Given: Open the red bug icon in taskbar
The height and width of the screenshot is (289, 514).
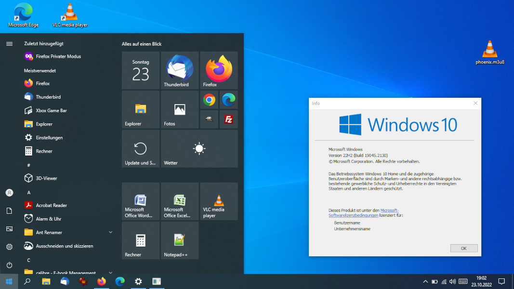Looking at the screenshot, I should click(83, 281).
